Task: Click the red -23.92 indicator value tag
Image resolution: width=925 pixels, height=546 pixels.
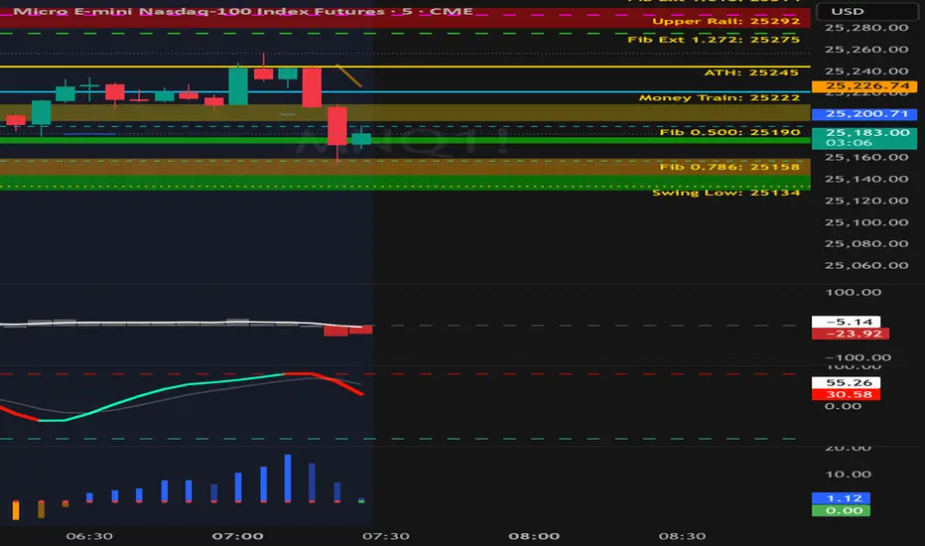Action: coord(851,334)
